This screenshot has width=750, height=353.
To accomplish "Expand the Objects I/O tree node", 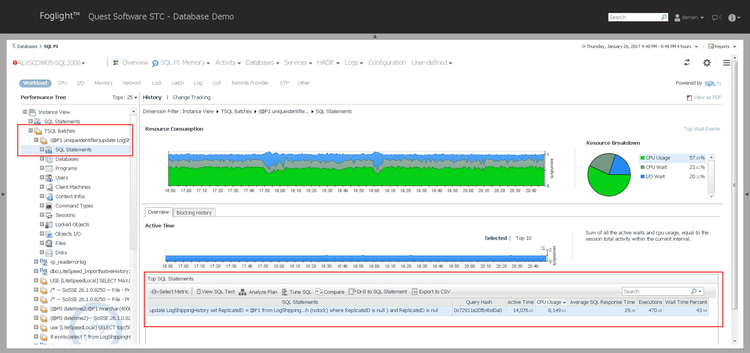I will (42, 234).
